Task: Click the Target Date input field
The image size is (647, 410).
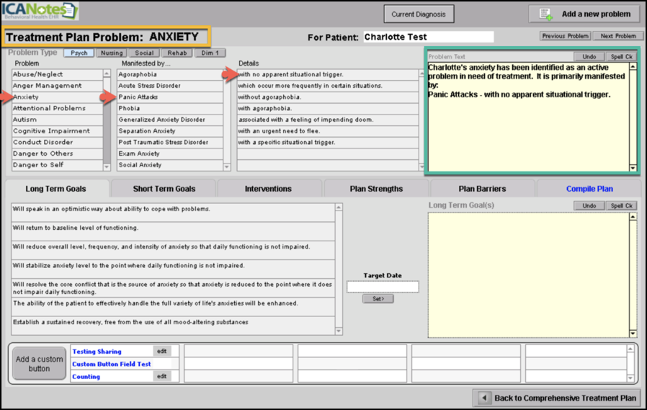Action: 383,287
